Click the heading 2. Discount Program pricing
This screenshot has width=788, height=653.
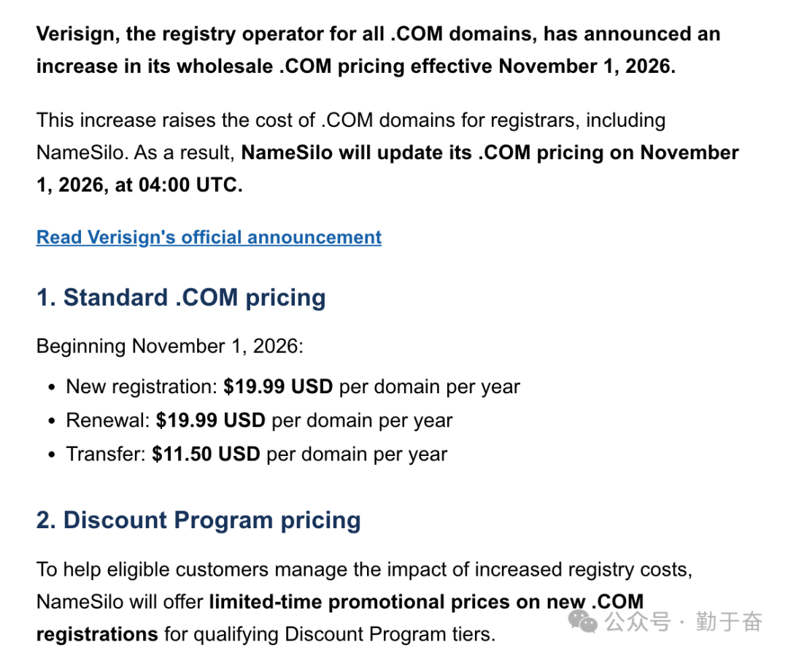(x=198, y=520)
